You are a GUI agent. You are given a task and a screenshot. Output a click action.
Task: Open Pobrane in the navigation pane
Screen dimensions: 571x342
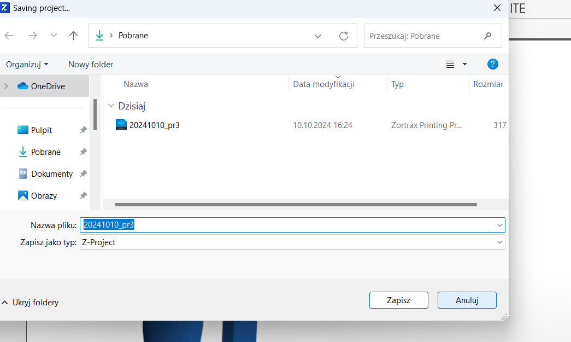[x=45, y=152]
